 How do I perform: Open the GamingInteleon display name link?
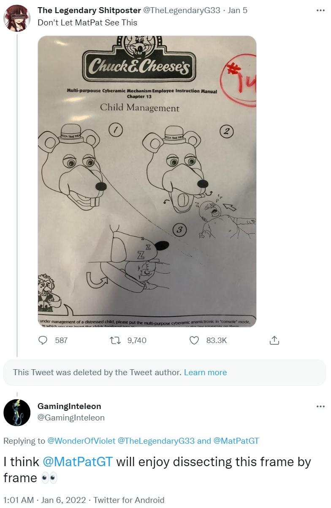[69, 406]
